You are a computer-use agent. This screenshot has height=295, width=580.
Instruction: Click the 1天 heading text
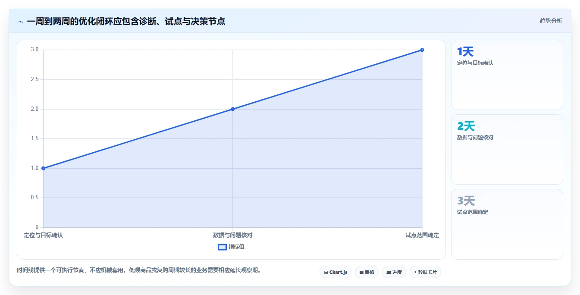pos(465,52)
